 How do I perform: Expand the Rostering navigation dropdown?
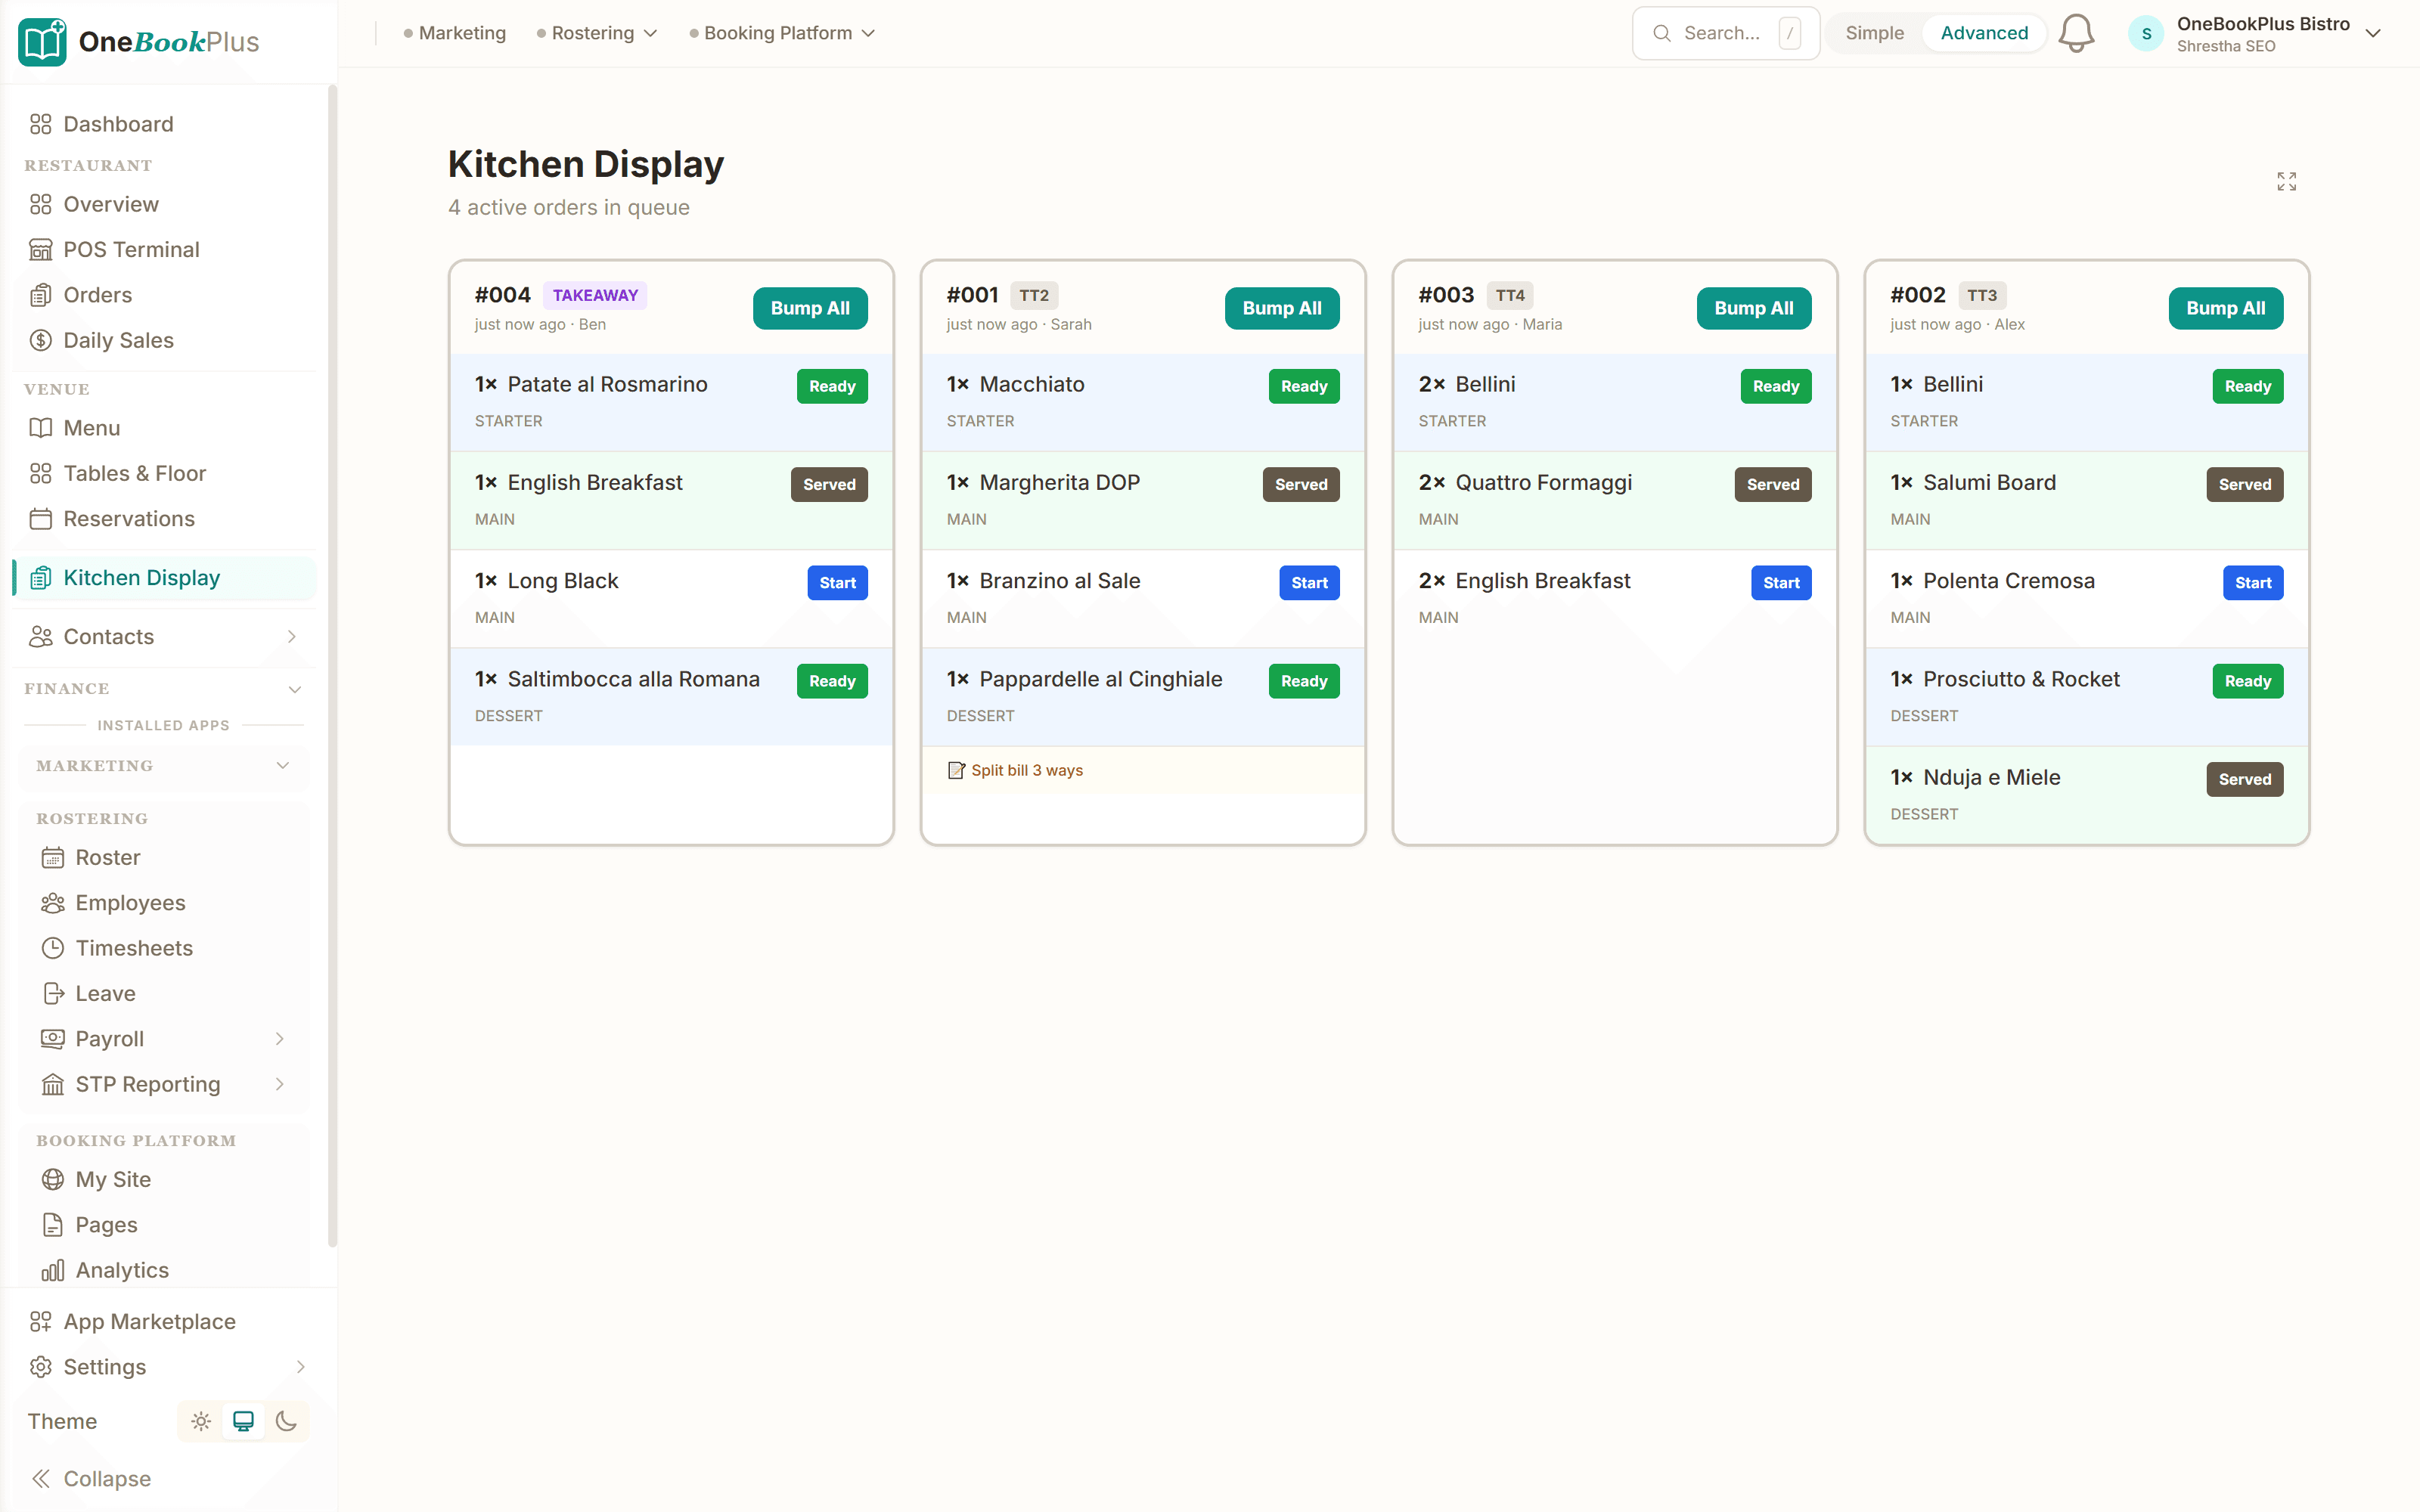click(596, 32)
